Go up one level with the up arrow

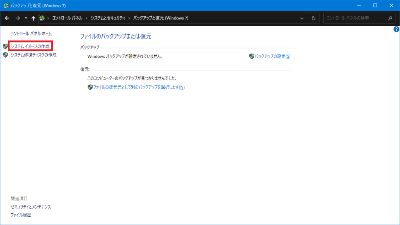(34, 18)
